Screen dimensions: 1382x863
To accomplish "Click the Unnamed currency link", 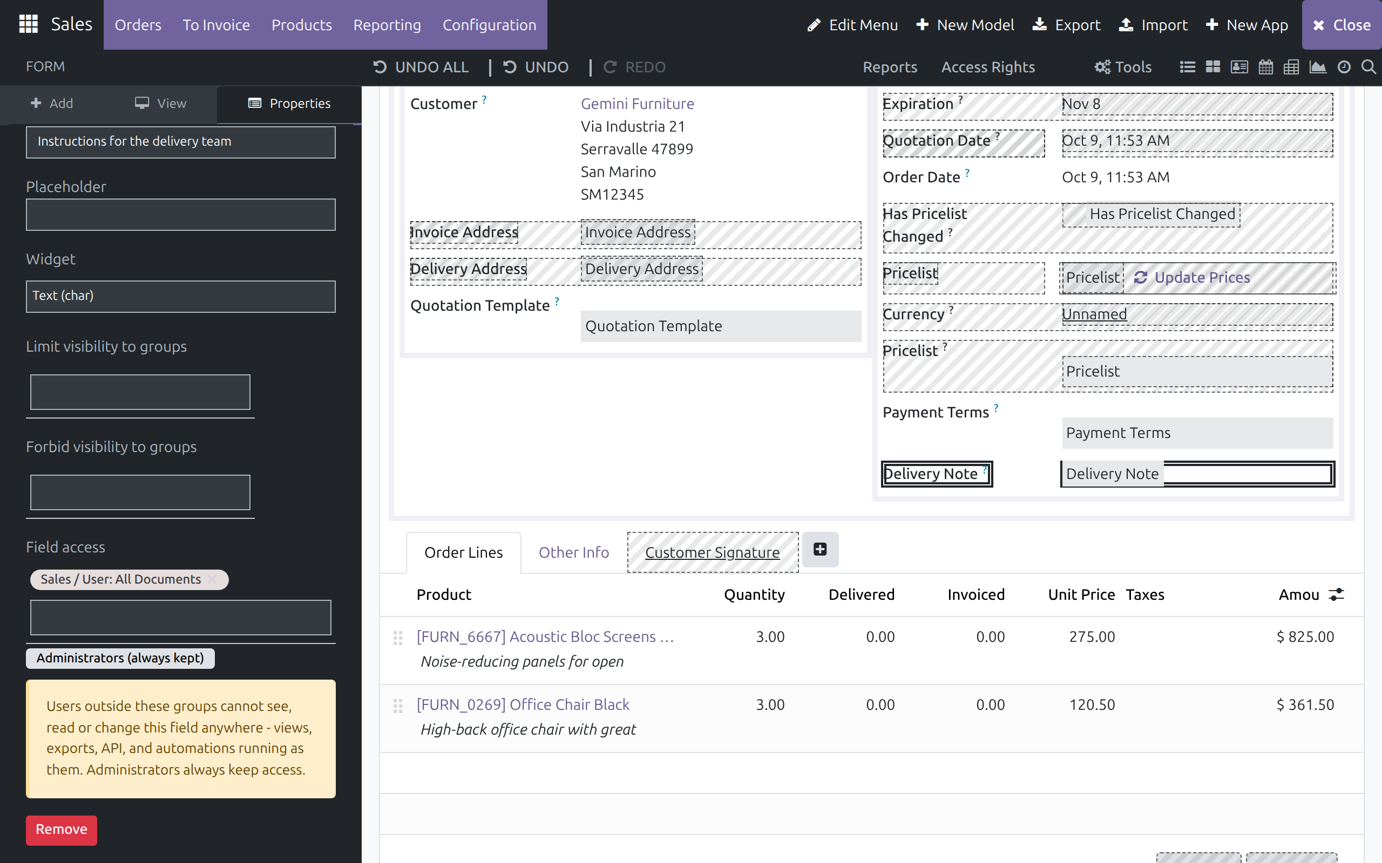I will point(1094,314).
